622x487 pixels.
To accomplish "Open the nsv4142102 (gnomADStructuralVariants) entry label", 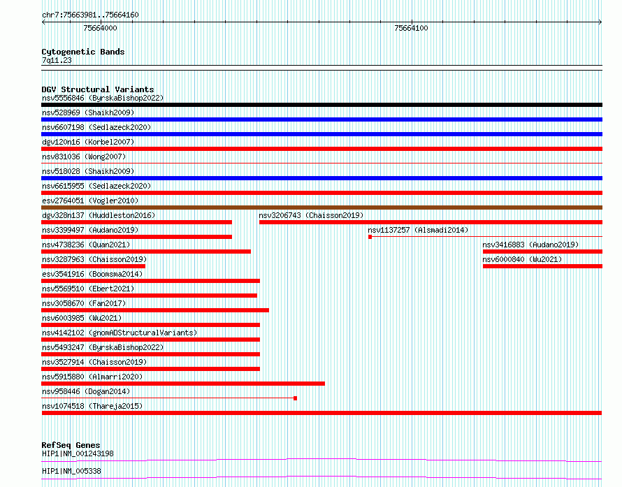I will tap(120, 333).
